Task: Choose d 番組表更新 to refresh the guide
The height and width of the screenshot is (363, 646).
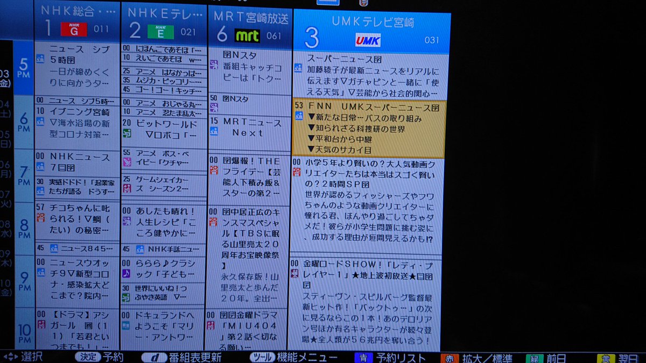Action: click(x=181, y=358)
